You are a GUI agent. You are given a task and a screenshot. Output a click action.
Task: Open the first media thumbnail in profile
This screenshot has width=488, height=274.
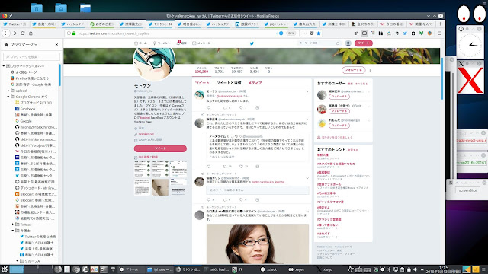click(x=143, y=169)
